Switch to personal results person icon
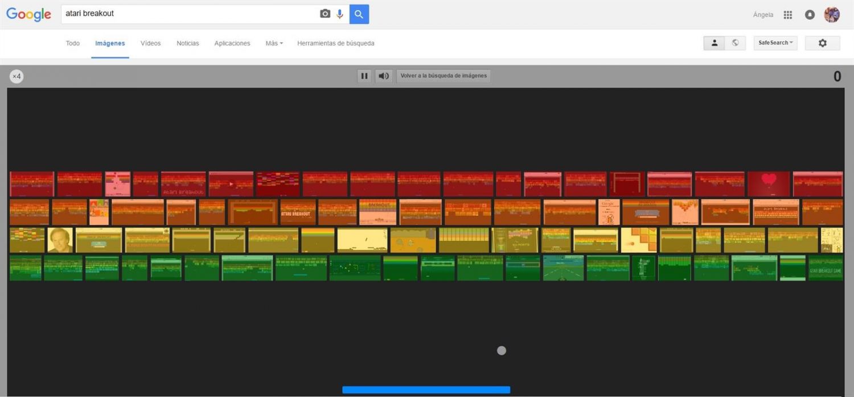 [x=715, y=43]
